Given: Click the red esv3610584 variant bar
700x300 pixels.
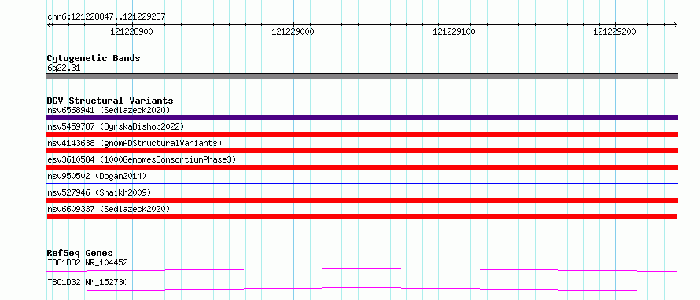Looking at the screenshot, I should (362, 167).
